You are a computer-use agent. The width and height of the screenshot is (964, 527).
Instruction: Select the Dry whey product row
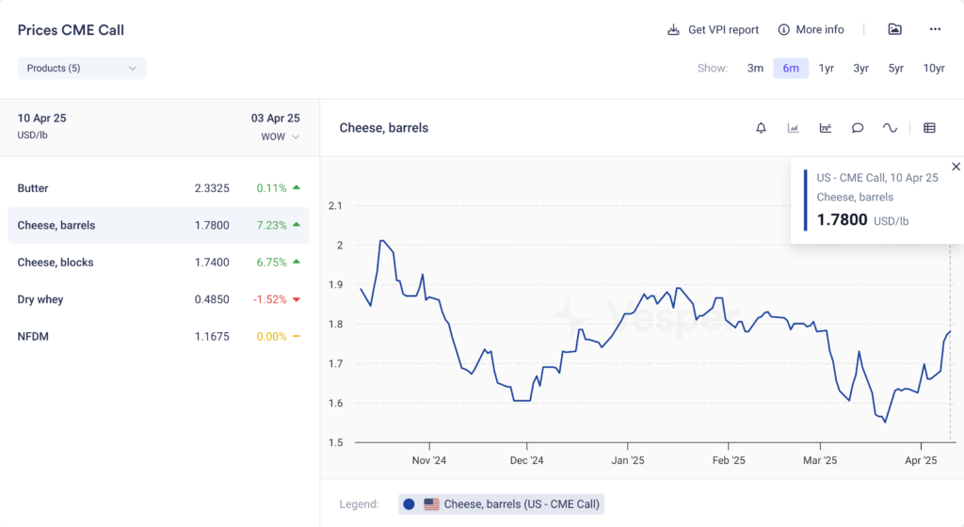coord(158,299)
